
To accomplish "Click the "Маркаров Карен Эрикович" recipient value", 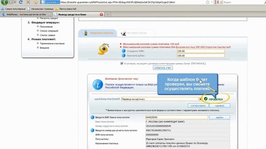I will pos(160,139).
